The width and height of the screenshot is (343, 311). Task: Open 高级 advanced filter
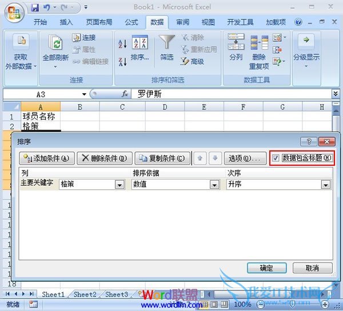coord(193,62)
